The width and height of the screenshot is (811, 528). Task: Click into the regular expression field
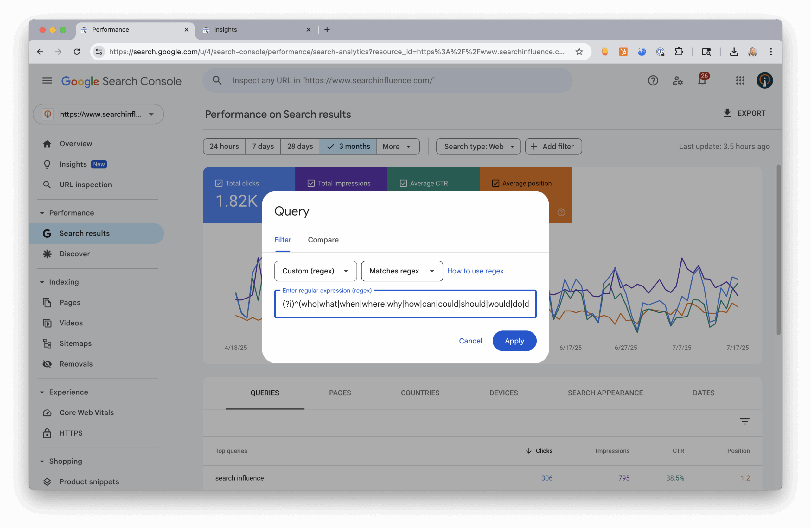click(405, 304)
